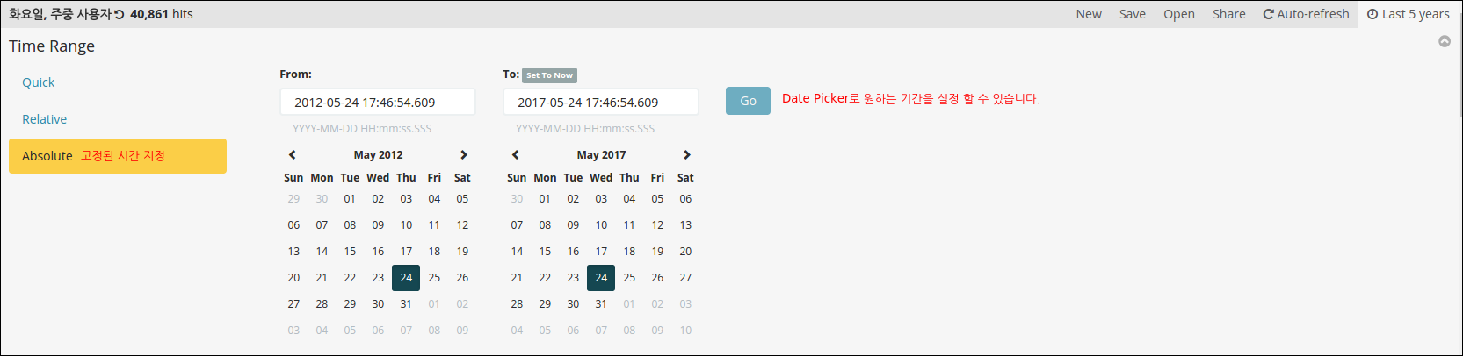1463x356 pixels.
Task: Switch to the Relative time range tab
Action: 44,119
